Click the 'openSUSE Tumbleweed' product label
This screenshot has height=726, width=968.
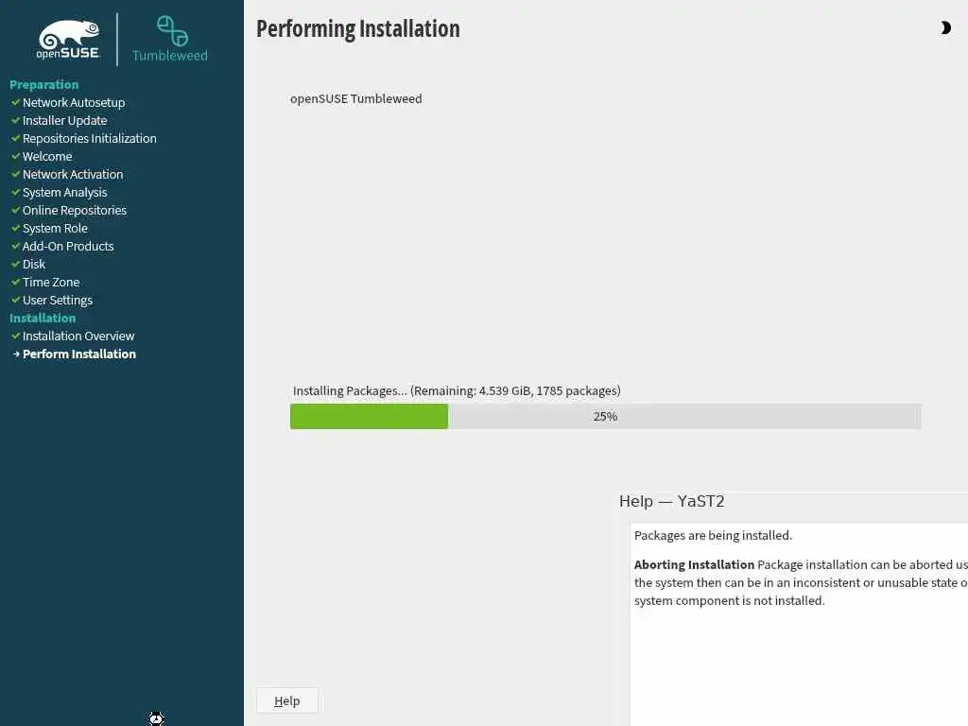[356, 98]
